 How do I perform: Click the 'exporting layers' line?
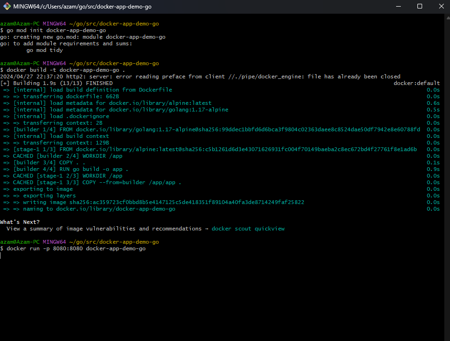[x=40, y=196]
